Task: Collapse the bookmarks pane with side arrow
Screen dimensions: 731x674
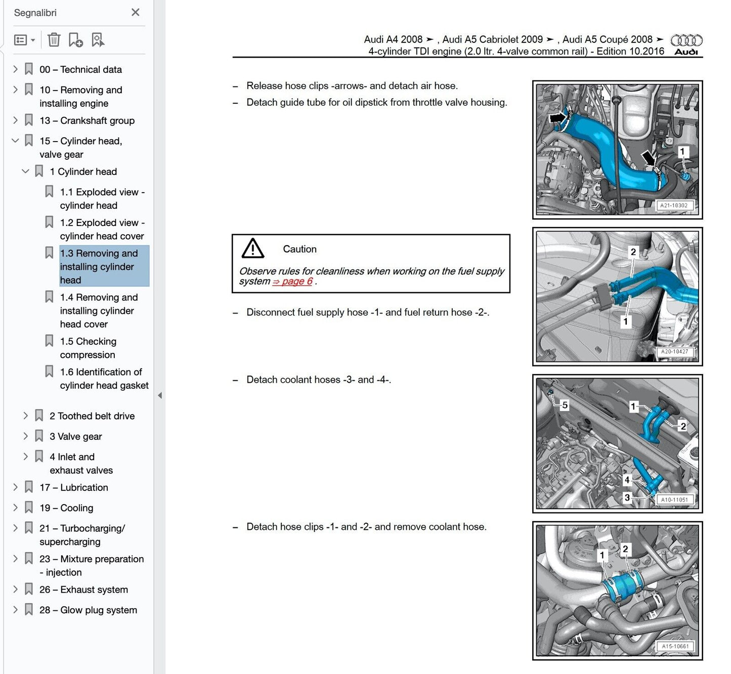Action: [160, 395]
